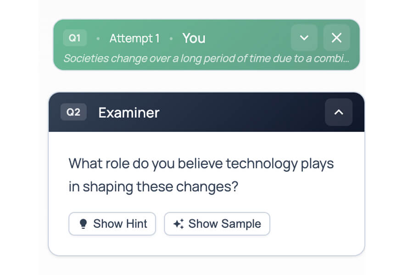Click the You speaker label
Image resolution: width=413 pixels, height=275 pixels.
point(194,38)
